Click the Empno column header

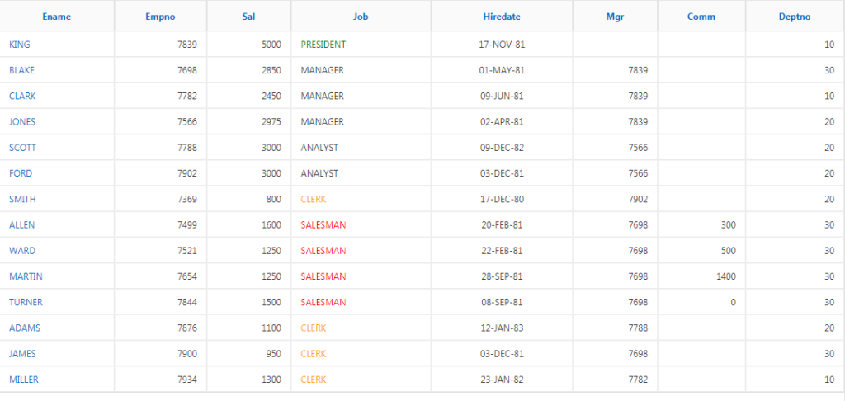pos(160,17)
